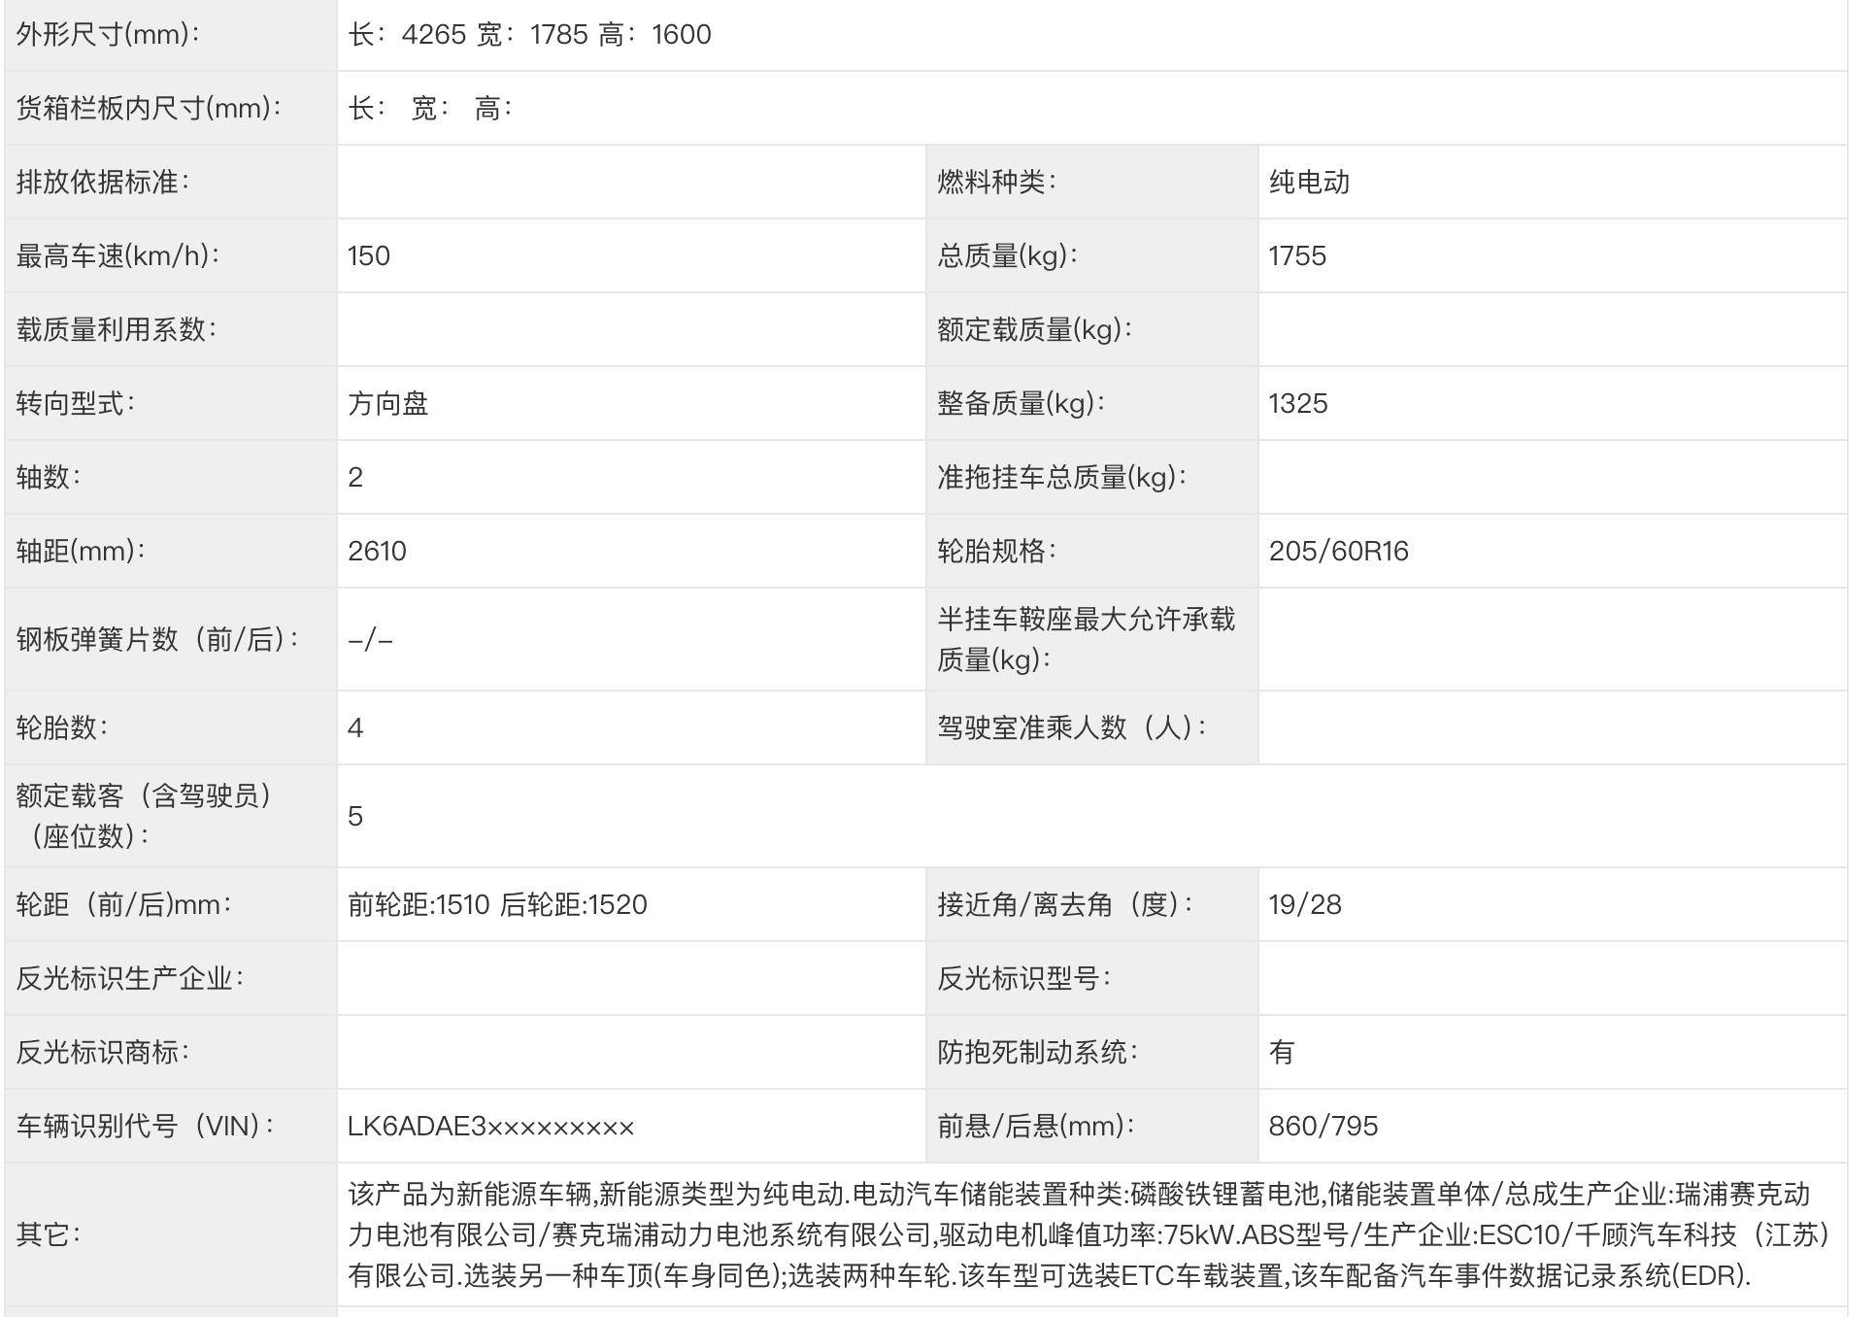
Task: Select overhang value 860/795
Action: 1323,1126
